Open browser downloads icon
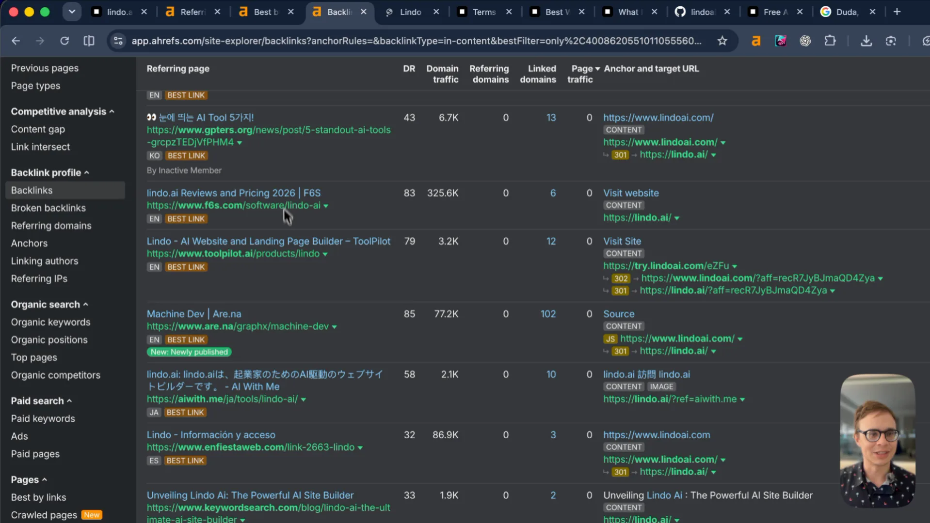Image resolution: width=930 pixels, height=523 pixels. (866, 41)
